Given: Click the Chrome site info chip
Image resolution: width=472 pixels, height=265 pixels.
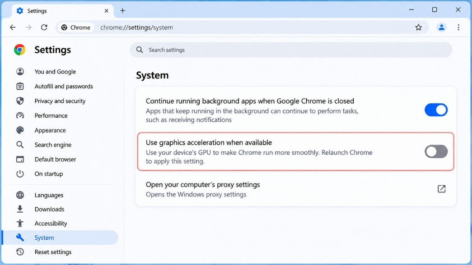Looking at the screenshot, I should [75, 27].
